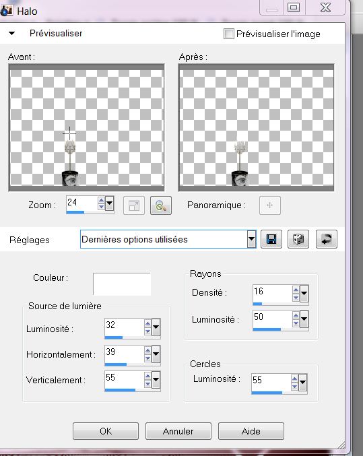Click the randomize parameters dice icon
Viewport: 363px width, 456px height.
[x=298, y=239]
